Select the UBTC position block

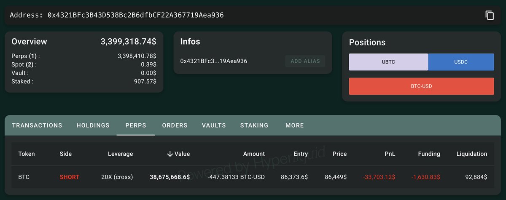click(388, 62)
